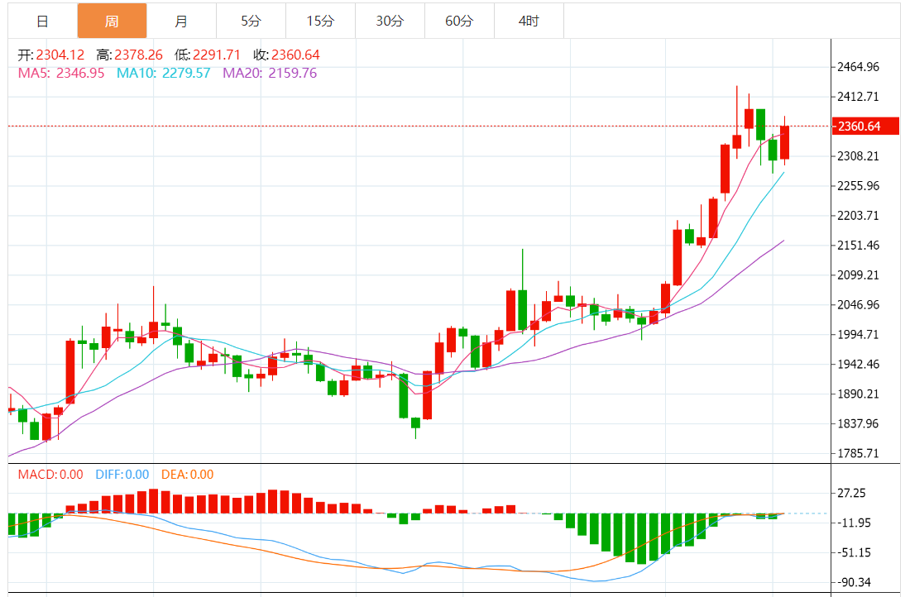Viewport: 910px width, 597px height.
Task: Click the DIFF: 0.00 indicator label
Action: (x=122, y=475)
